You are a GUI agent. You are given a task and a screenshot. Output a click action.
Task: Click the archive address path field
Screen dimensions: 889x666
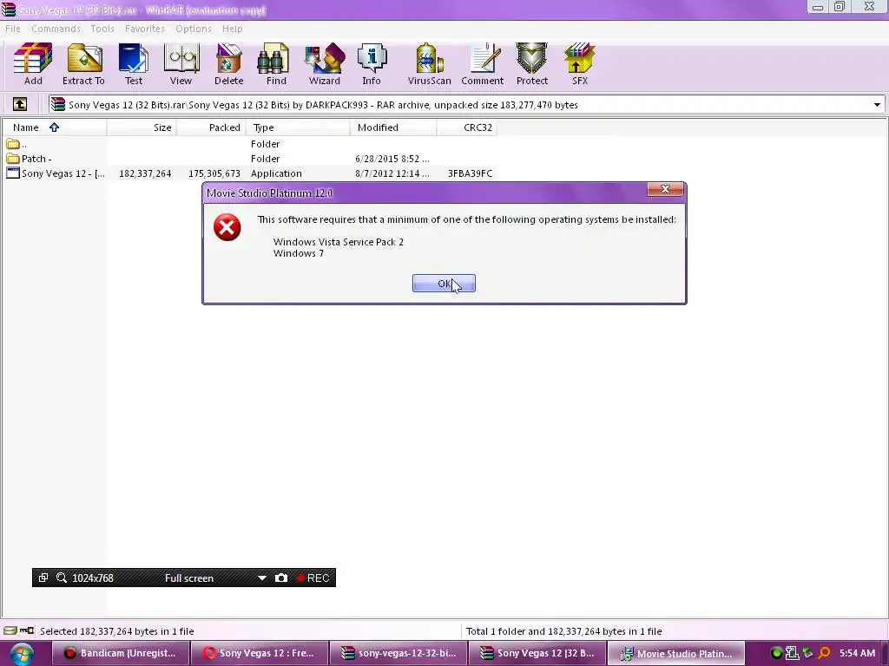tap(466, 105)
